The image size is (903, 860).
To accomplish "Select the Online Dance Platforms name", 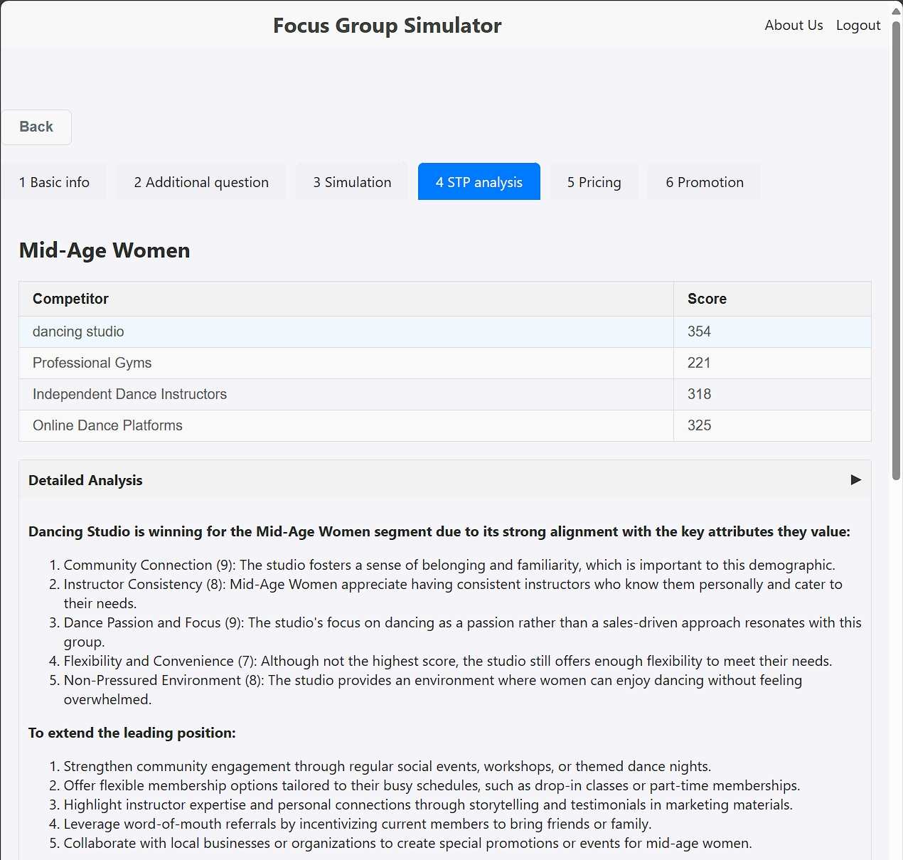I will tap(107, 425).
